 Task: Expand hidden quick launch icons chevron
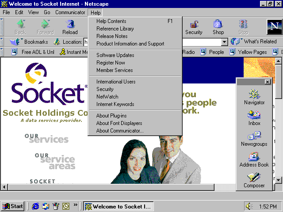[76, 204]
